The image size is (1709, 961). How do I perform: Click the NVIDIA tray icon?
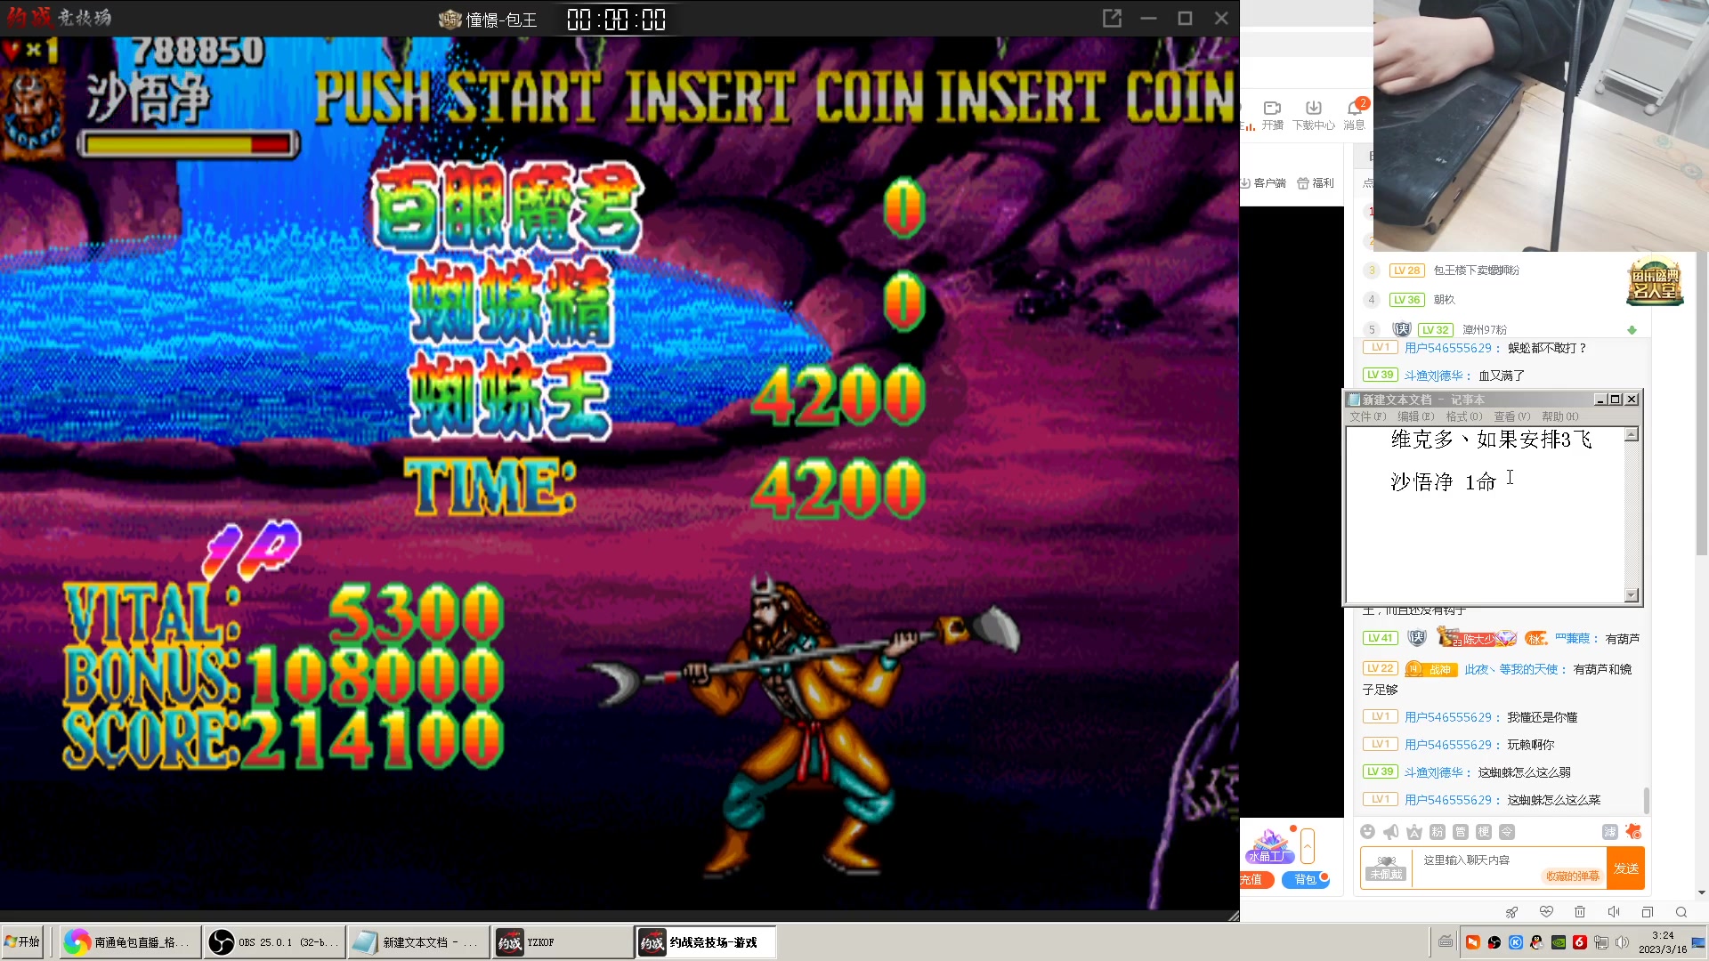[x=1559, y=942]
